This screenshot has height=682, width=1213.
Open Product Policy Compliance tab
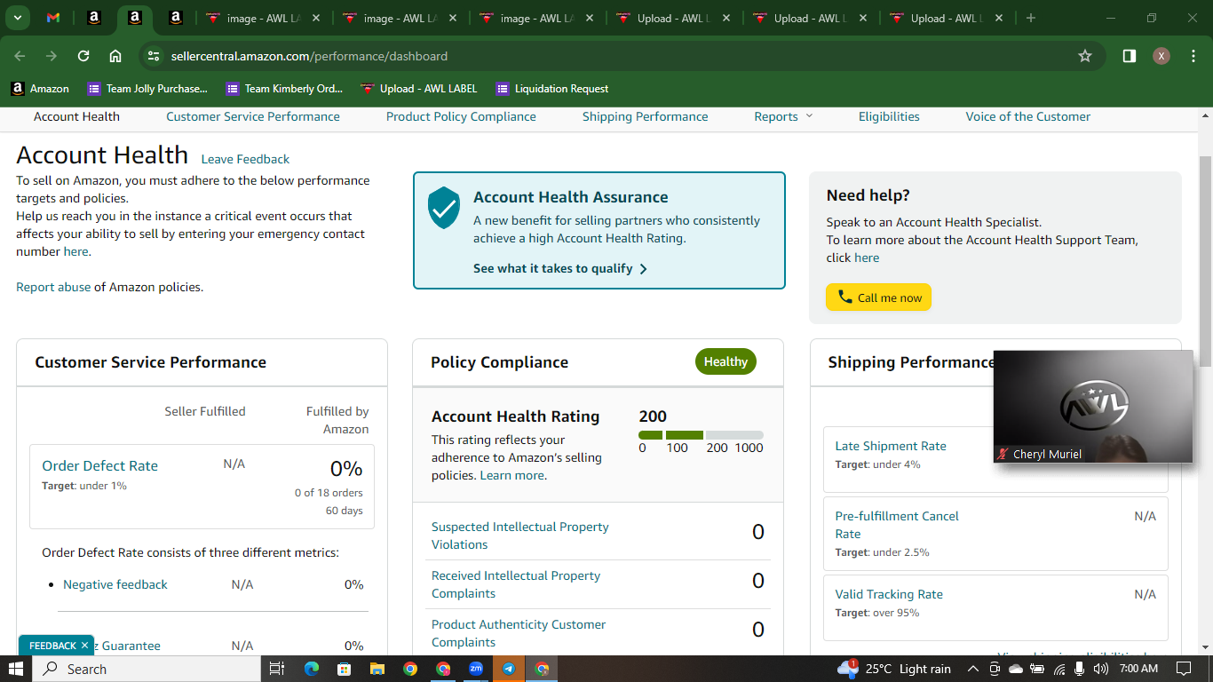(x=461, y=116)
